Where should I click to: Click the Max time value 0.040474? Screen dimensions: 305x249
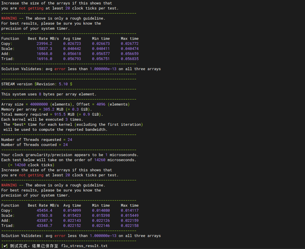point(129,49)
